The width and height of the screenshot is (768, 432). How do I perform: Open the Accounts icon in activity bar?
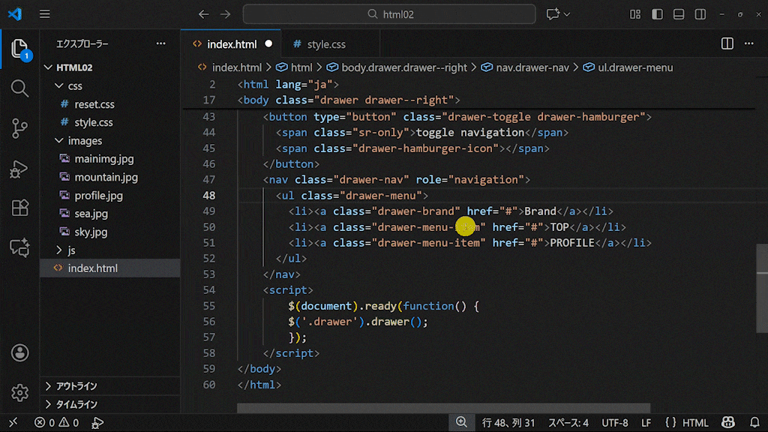[19, 352]
